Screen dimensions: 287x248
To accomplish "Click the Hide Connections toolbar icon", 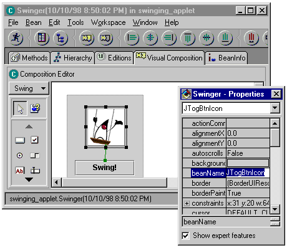I will pos(105,38).
